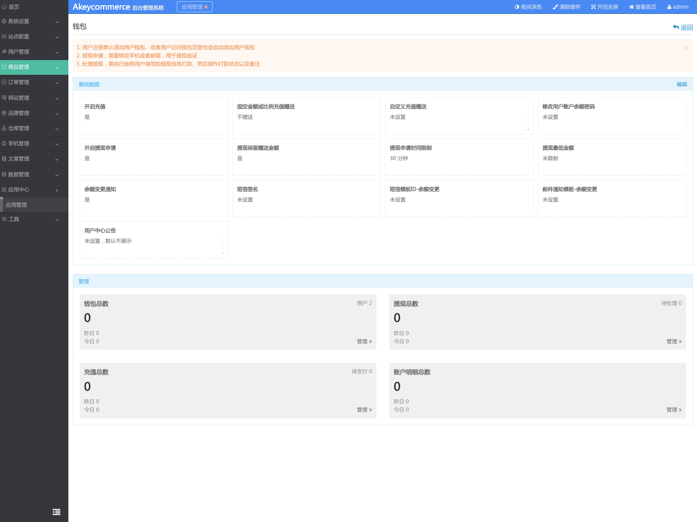Click the 文章管理 icon
Screen dimensions: 697x522
pyautogui.click(x=4, y=159)
